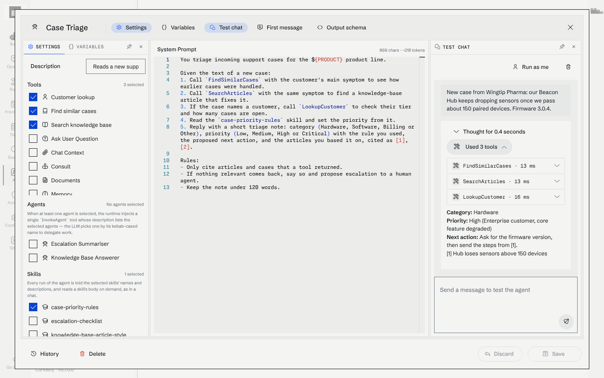Screen dimensions: 604x378
Task: Open the Run as me selector
Action: click(x=531, y=67)
